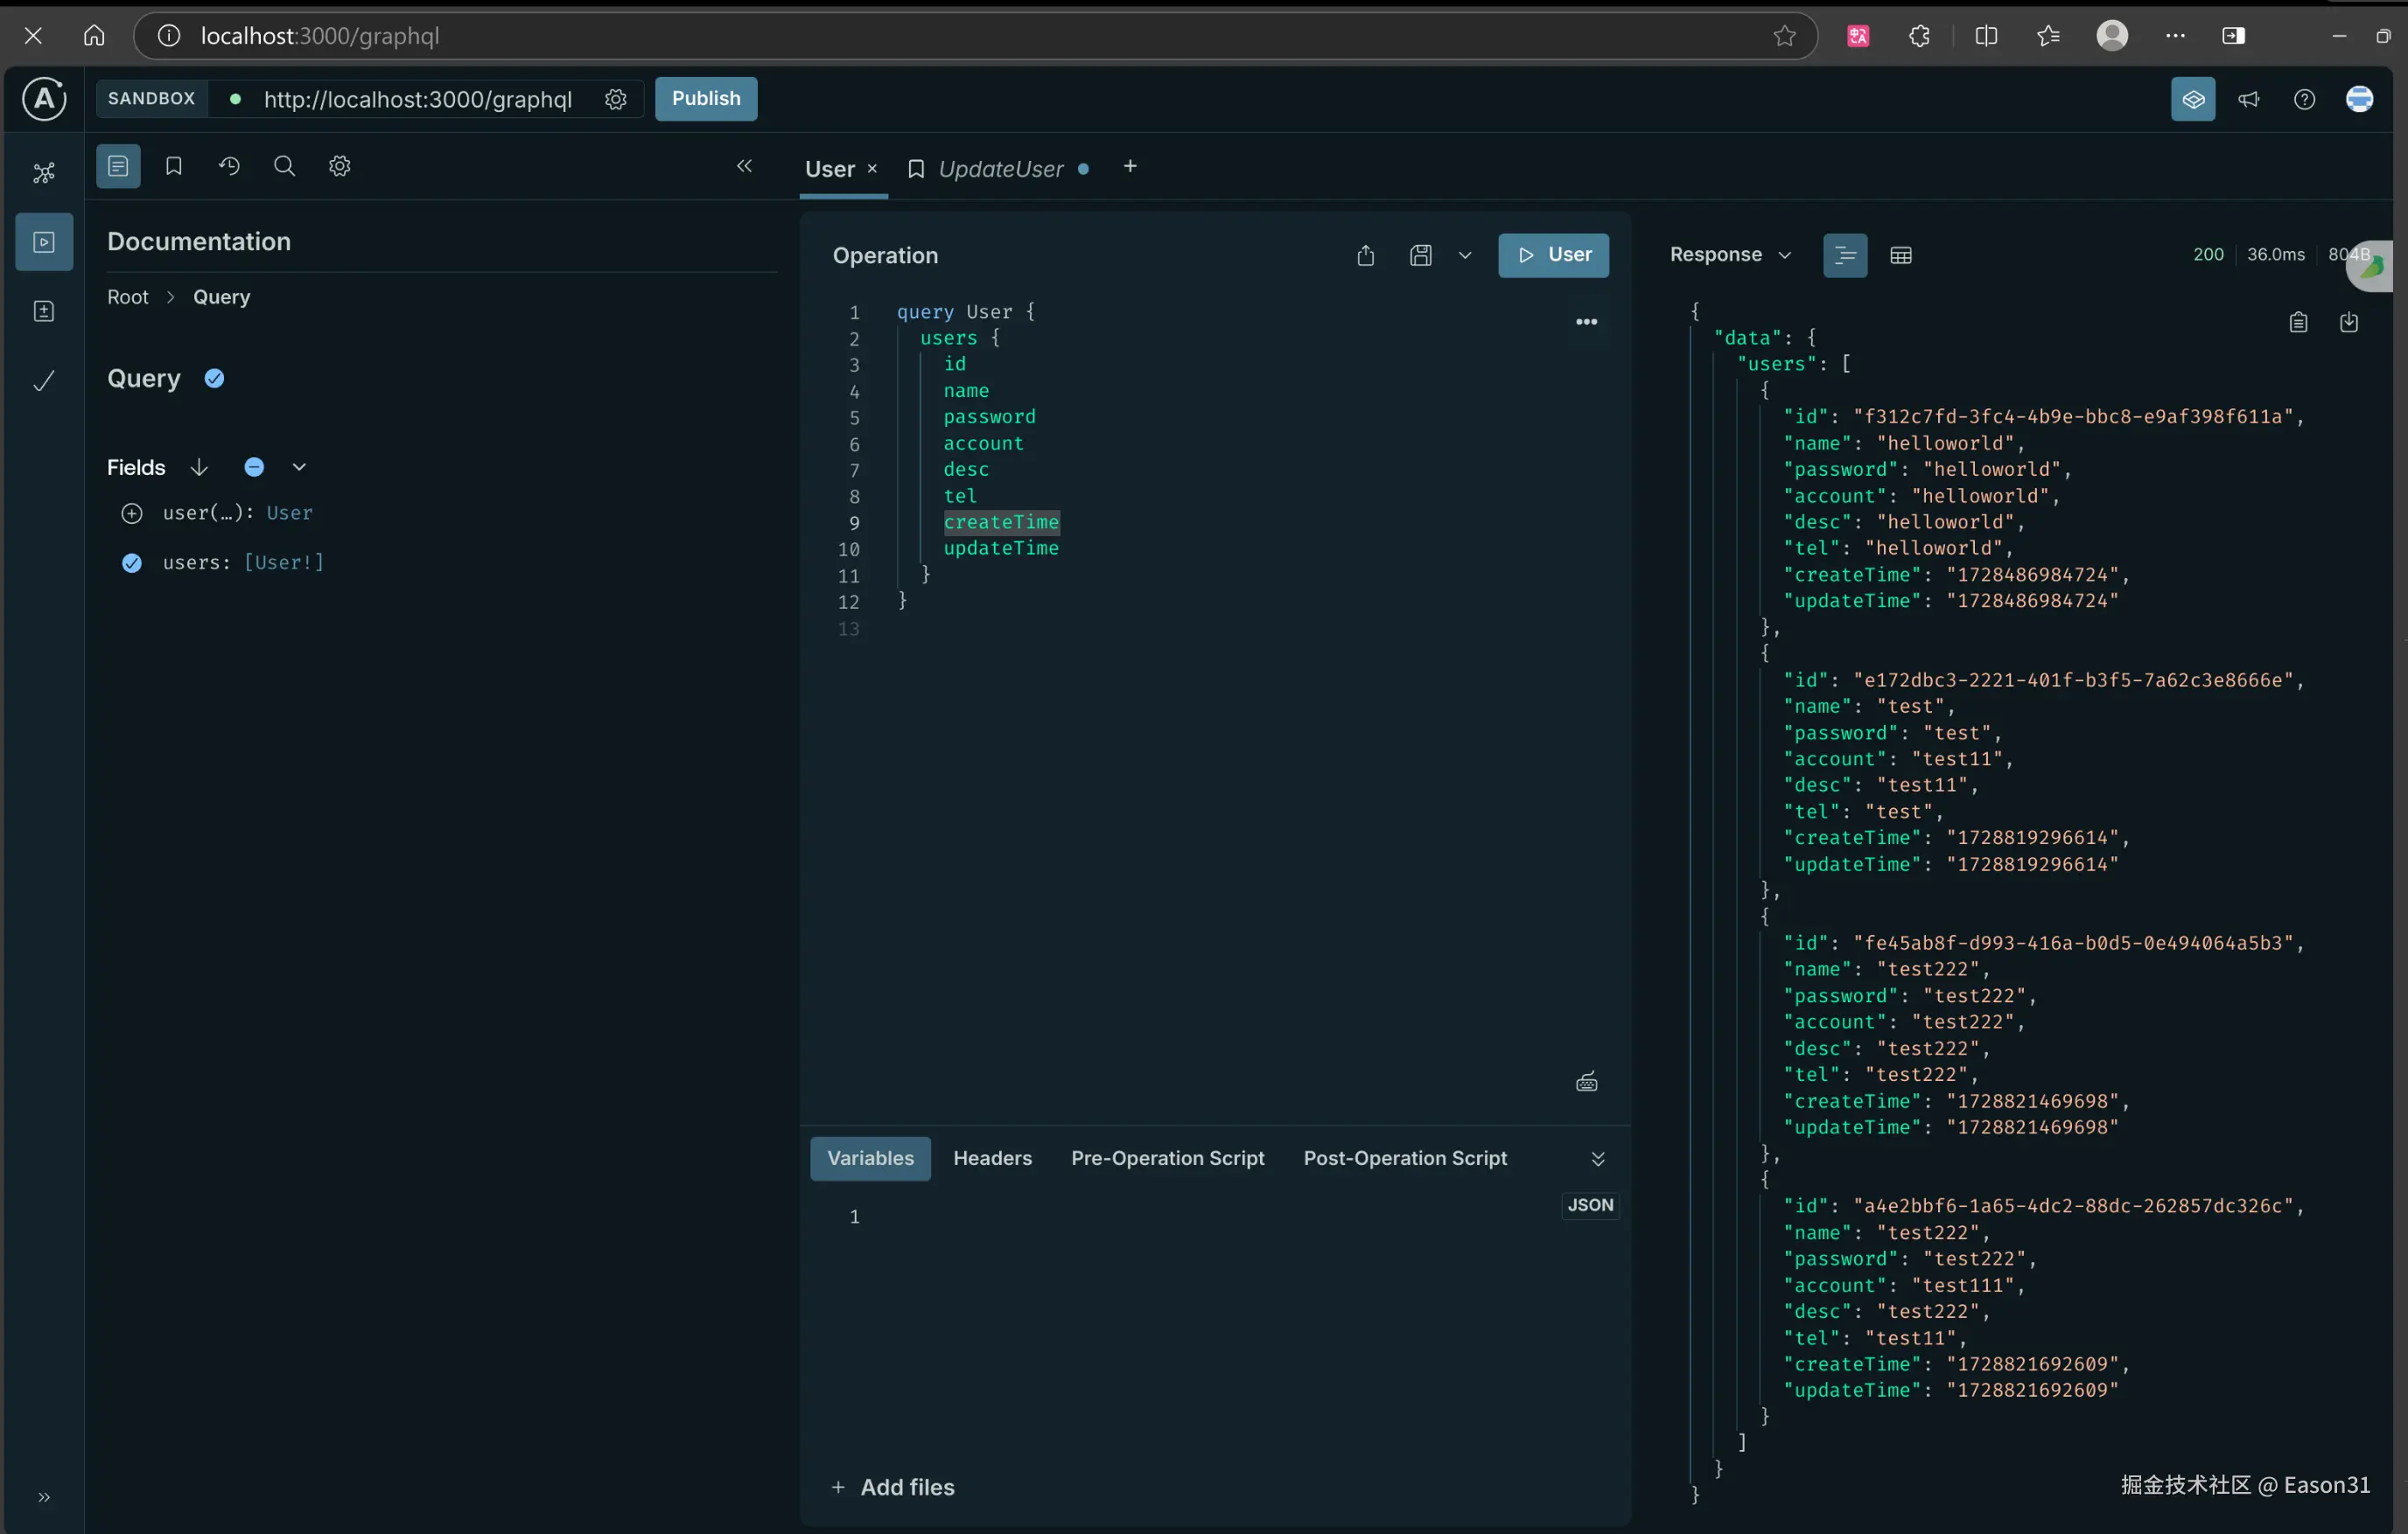Add the user(...) field to the query
The height and width of the screenshot is (1534, 2408).
[x=131, y=512]
